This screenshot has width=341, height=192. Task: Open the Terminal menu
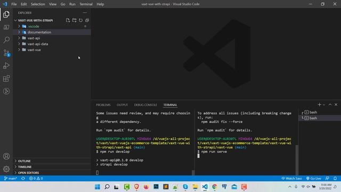tap(86, 4)
